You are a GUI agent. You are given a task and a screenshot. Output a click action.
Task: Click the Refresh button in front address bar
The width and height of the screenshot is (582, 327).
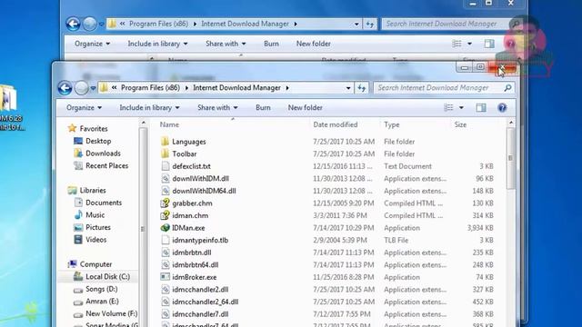[x=362, y=88]
